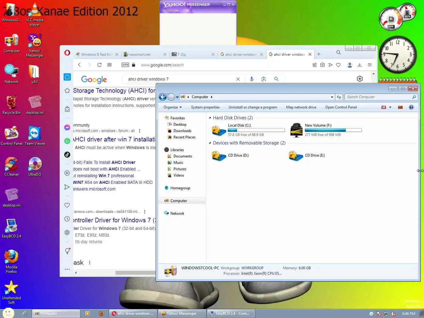Open AHCI driver after win 7 result
Image resolution: width=424 pixels, height=318 pixels.
pos(114,139)
